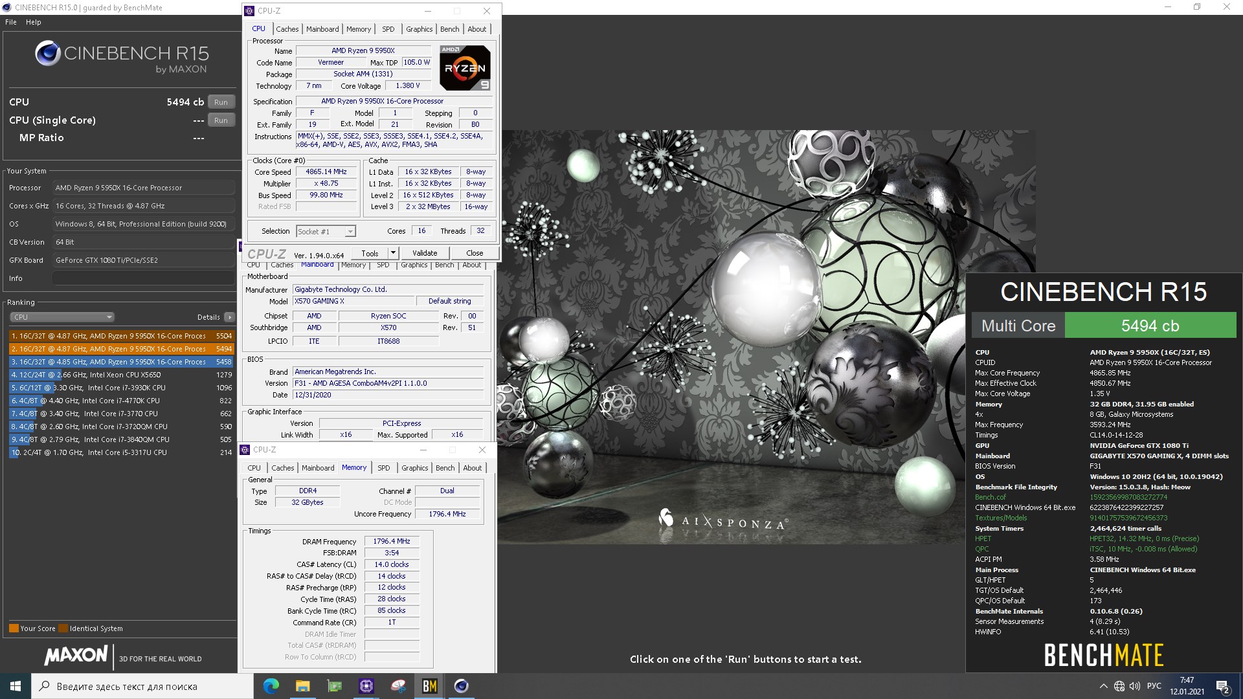Click the Default string field in Mainboard window
This screenshot has height=699, width=1243.
pyautogui.click(x=450, y=301)
